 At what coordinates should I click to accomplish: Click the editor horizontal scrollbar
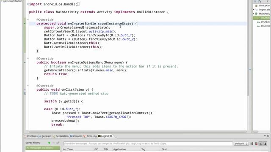point(138,132)
